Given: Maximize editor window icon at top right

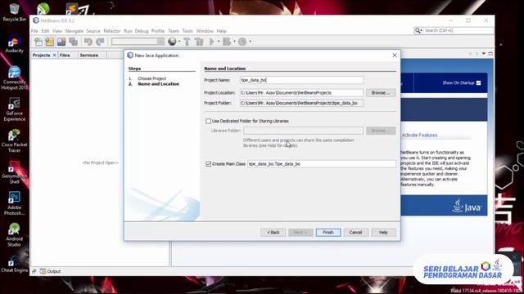Looking at the screenshot, I should pyautogui.click(x=490, y=54).
